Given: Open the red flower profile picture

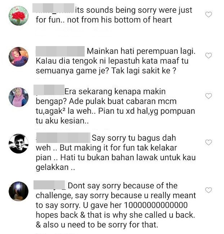Looking at the screenshot, I should pyautogui.click(x=18, y=16).
